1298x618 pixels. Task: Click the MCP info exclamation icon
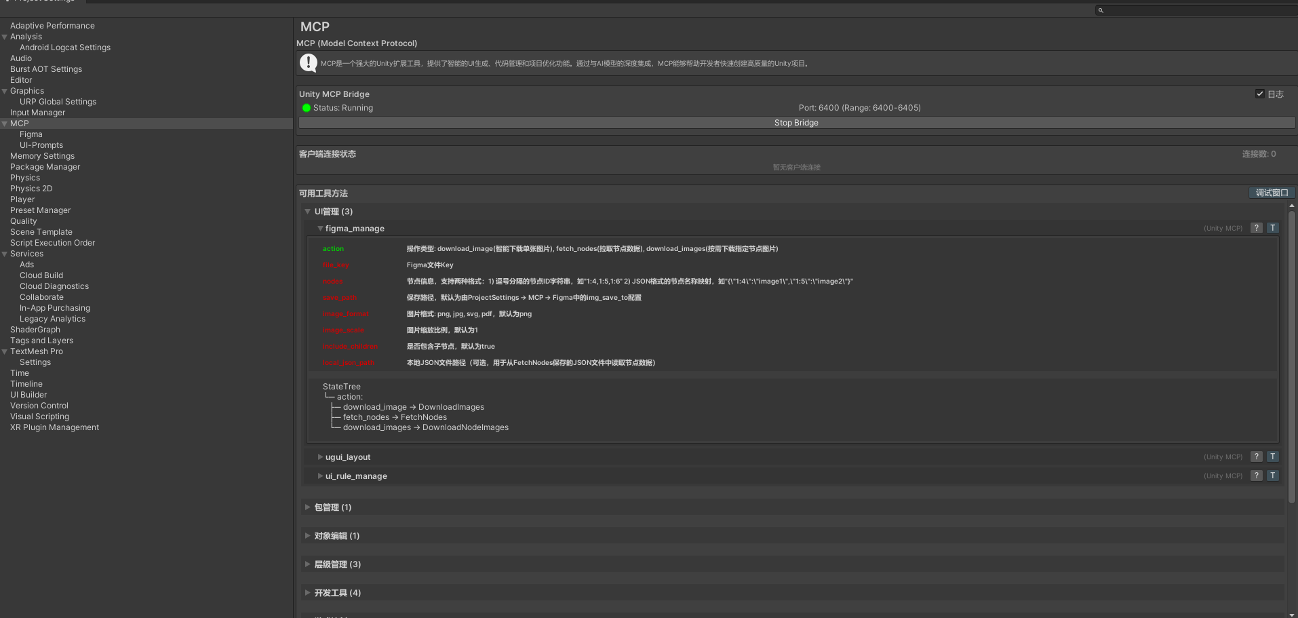(x=309, y=63)
